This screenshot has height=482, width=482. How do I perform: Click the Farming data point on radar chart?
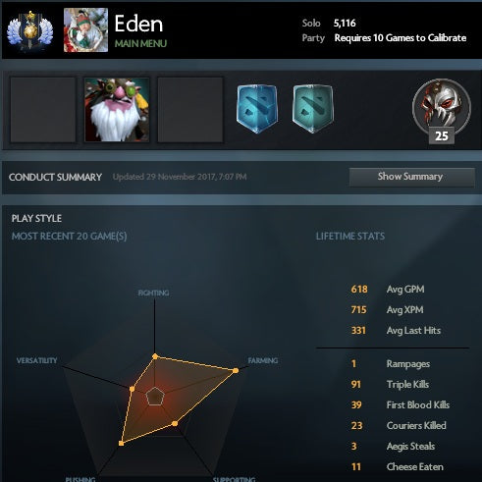236,370
